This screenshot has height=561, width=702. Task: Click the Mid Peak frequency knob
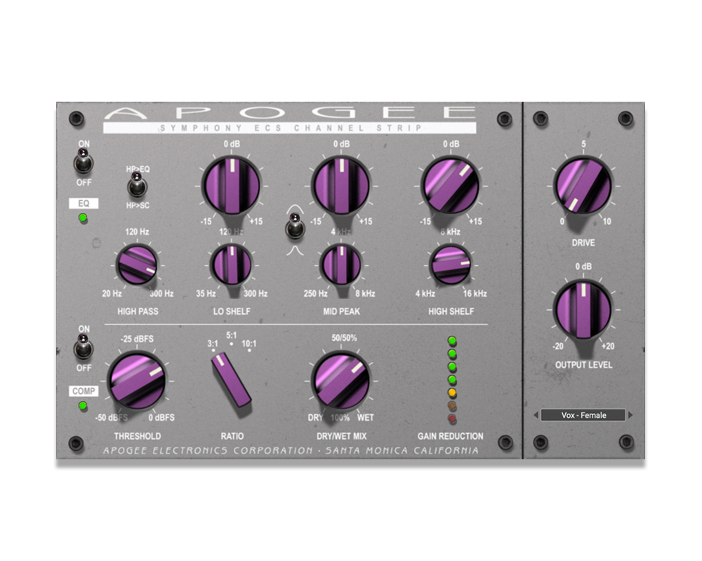point(341,265)
